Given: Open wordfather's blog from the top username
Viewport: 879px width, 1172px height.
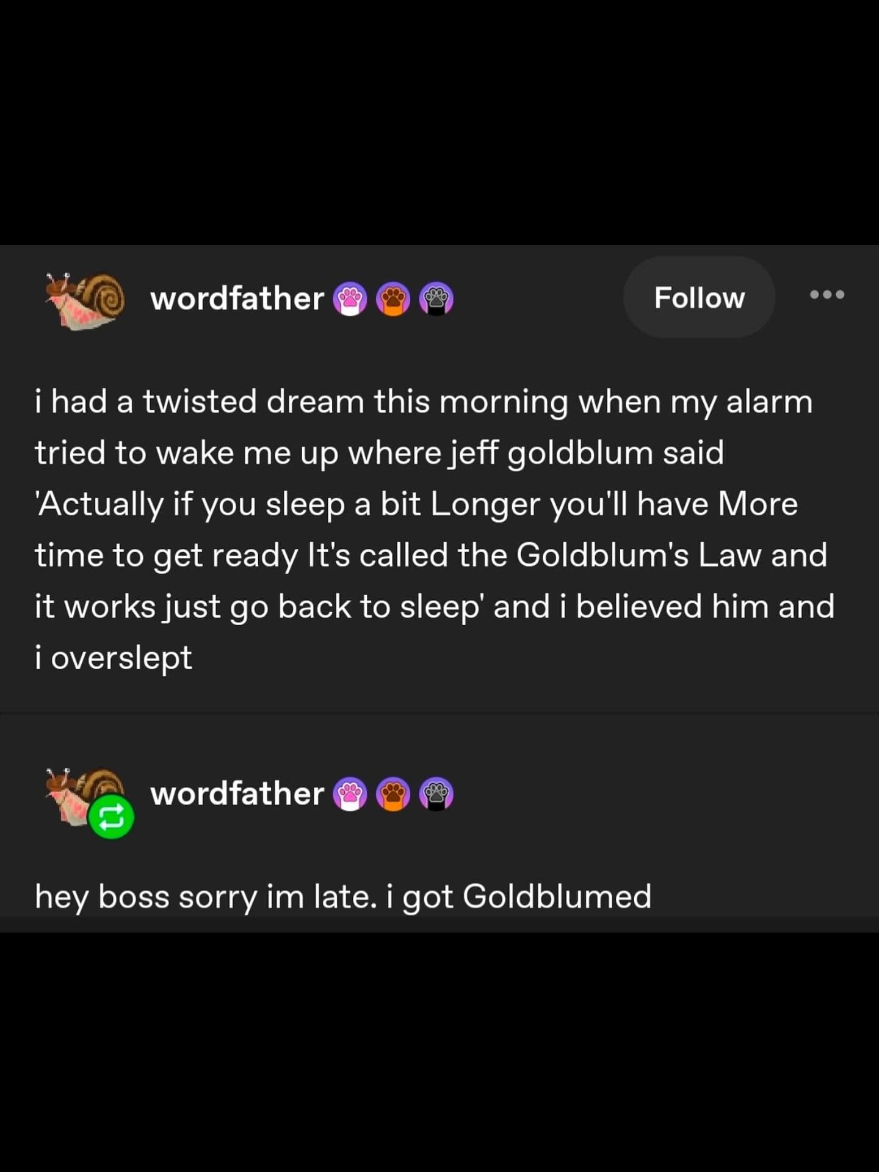Looking at the screenshot, I should (237, 298).
